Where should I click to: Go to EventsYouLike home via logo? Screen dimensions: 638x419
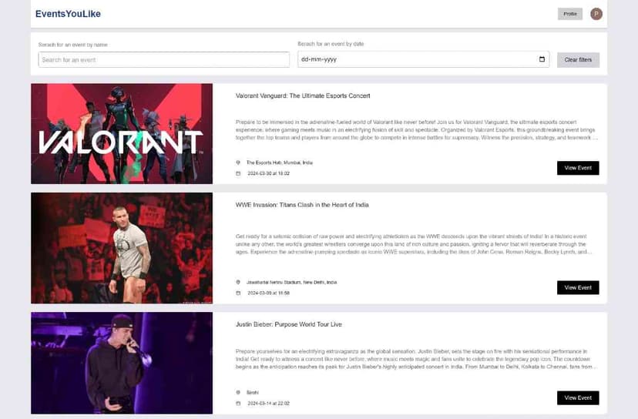(x=68, y=14)
